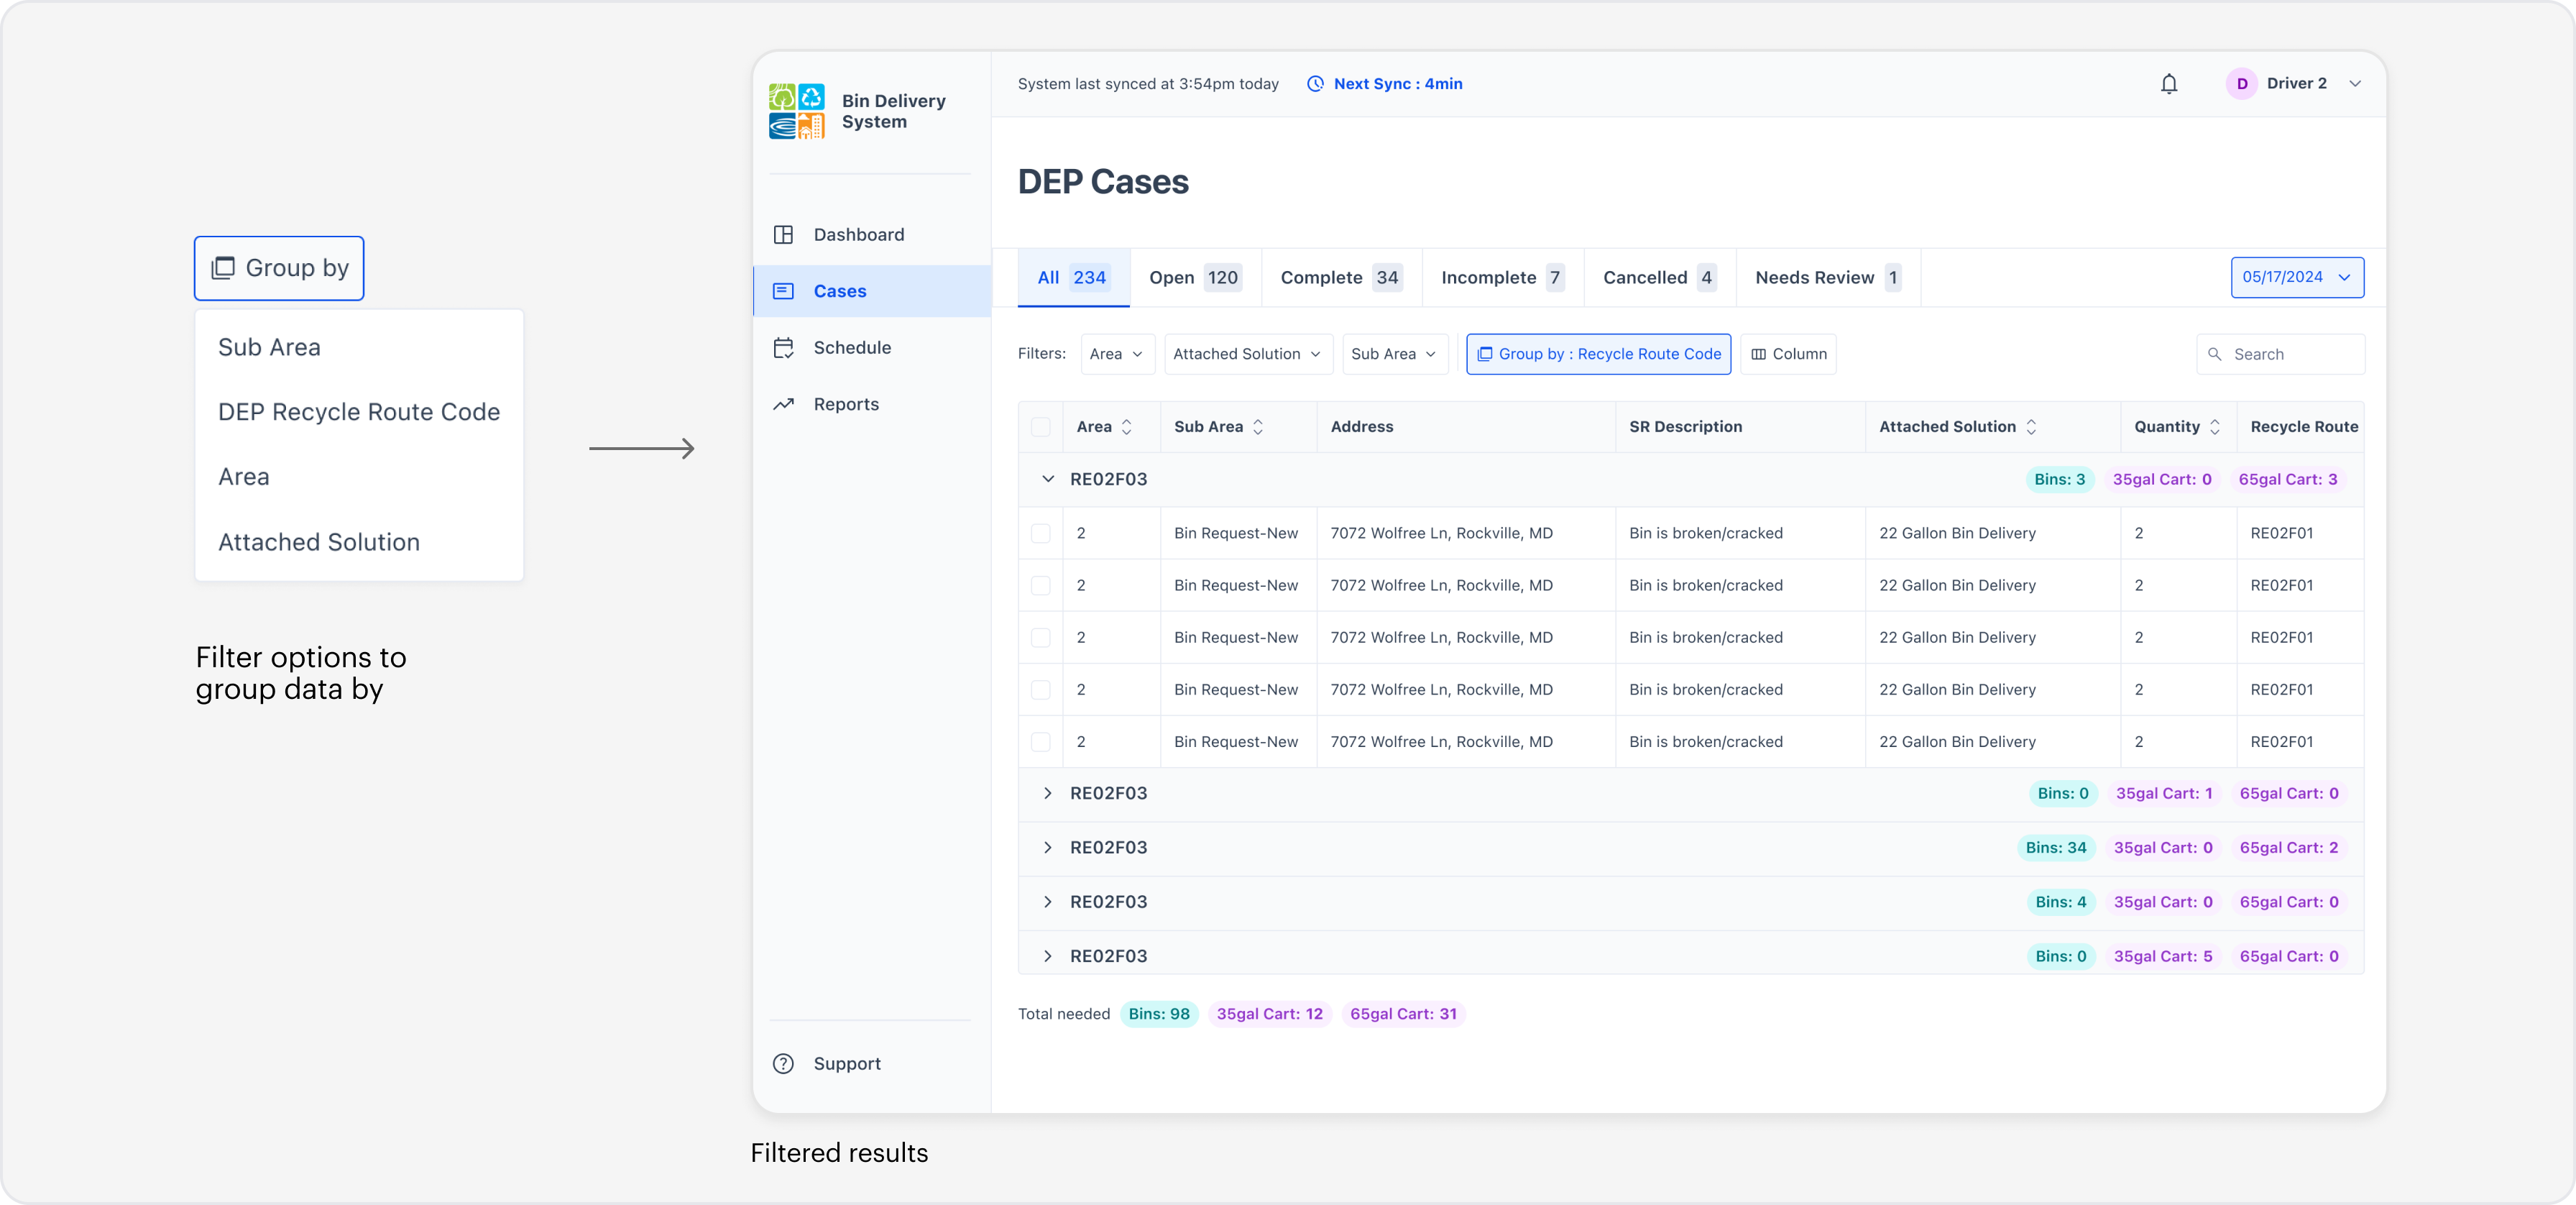Expand the RE02F03 group with 35gal Cart: 1
The image size is (2576, 1205).
coord(1047,793)
